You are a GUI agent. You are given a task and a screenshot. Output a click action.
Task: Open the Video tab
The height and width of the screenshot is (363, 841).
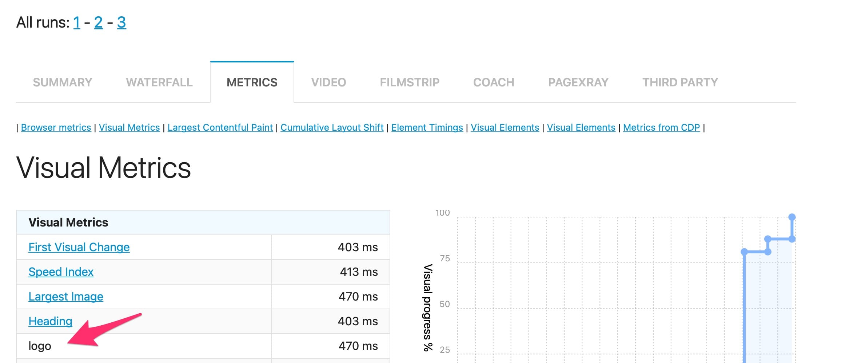tap(328, 82)
